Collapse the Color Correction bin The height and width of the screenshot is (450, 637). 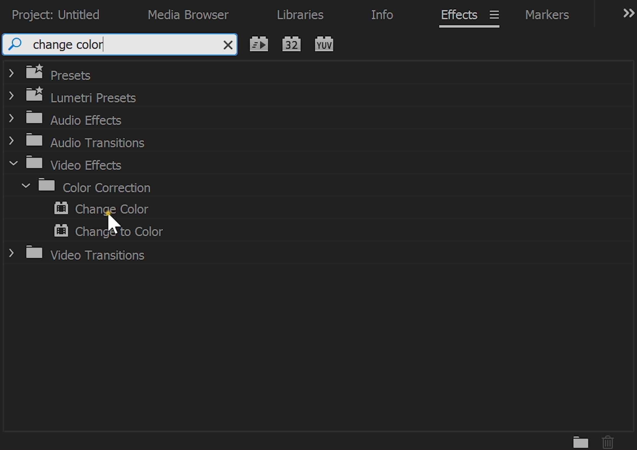(26, 186)
